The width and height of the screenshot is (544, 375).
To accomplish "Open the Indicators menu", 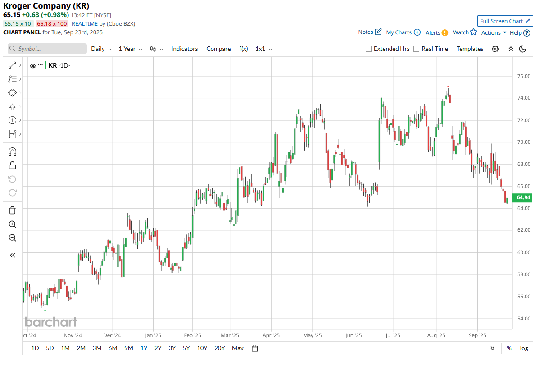I will pos(185,49).
